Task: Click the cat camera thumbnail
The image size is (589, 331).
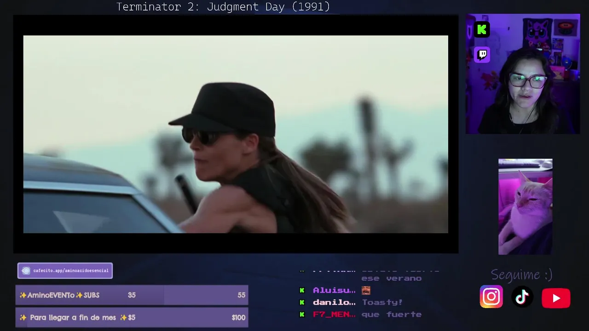Action: point(525,206)
